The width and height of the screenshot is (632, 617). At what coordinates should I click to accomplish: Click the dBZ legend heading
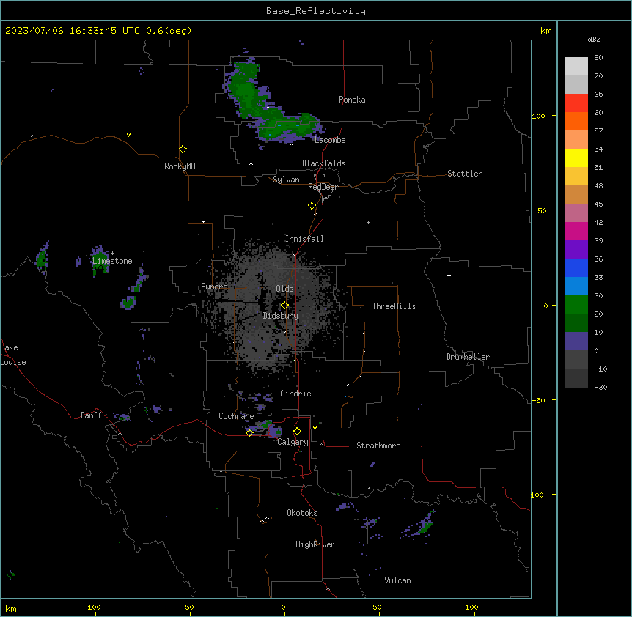click(x=594, y=39)
